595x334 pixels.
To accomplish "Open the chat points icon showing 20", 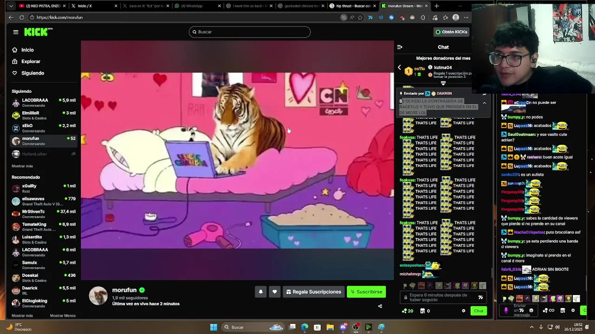I will coord(408,311).
